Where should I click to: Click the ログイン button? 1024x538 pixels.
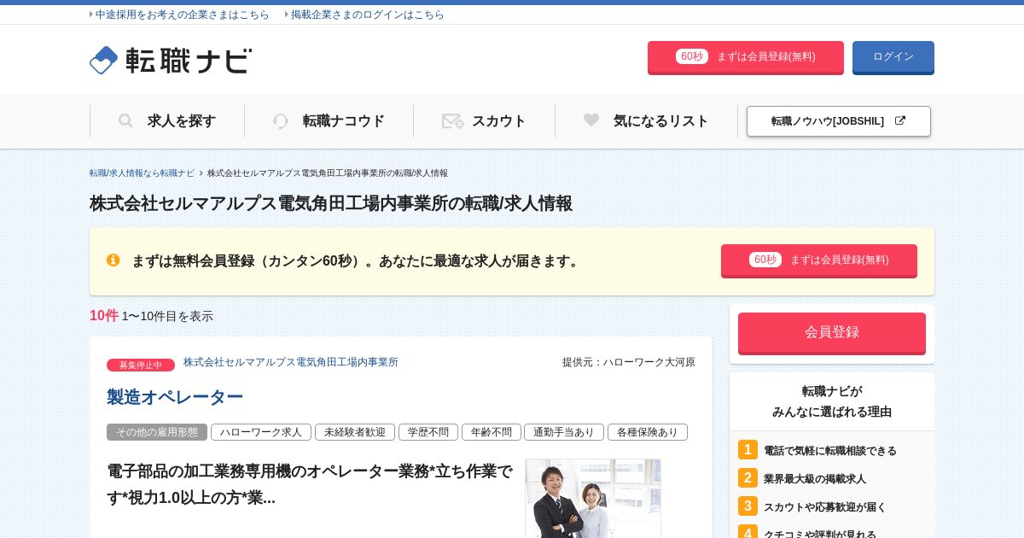pyautogui.click(x=893, y=57)
